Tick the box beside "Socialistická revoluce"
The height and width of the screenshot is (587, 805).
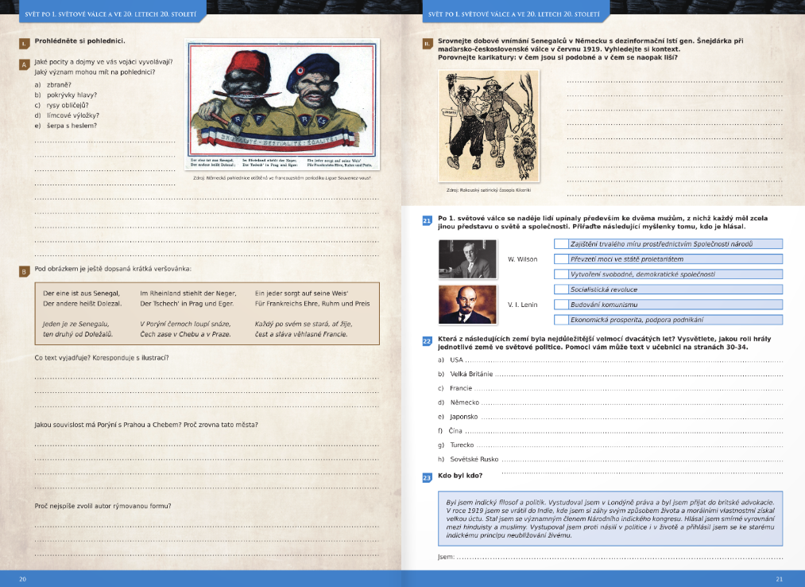[561, 290]
